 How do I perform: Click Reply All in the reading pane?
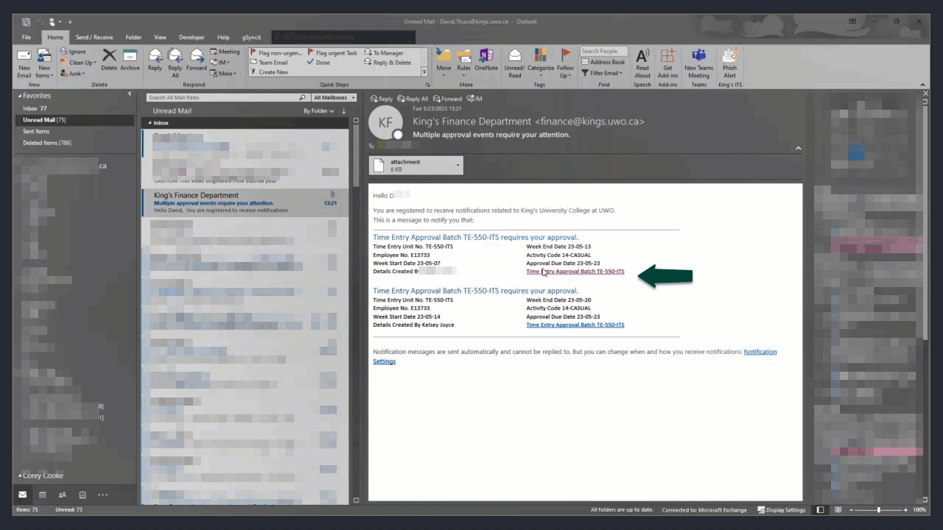(413, 99)
